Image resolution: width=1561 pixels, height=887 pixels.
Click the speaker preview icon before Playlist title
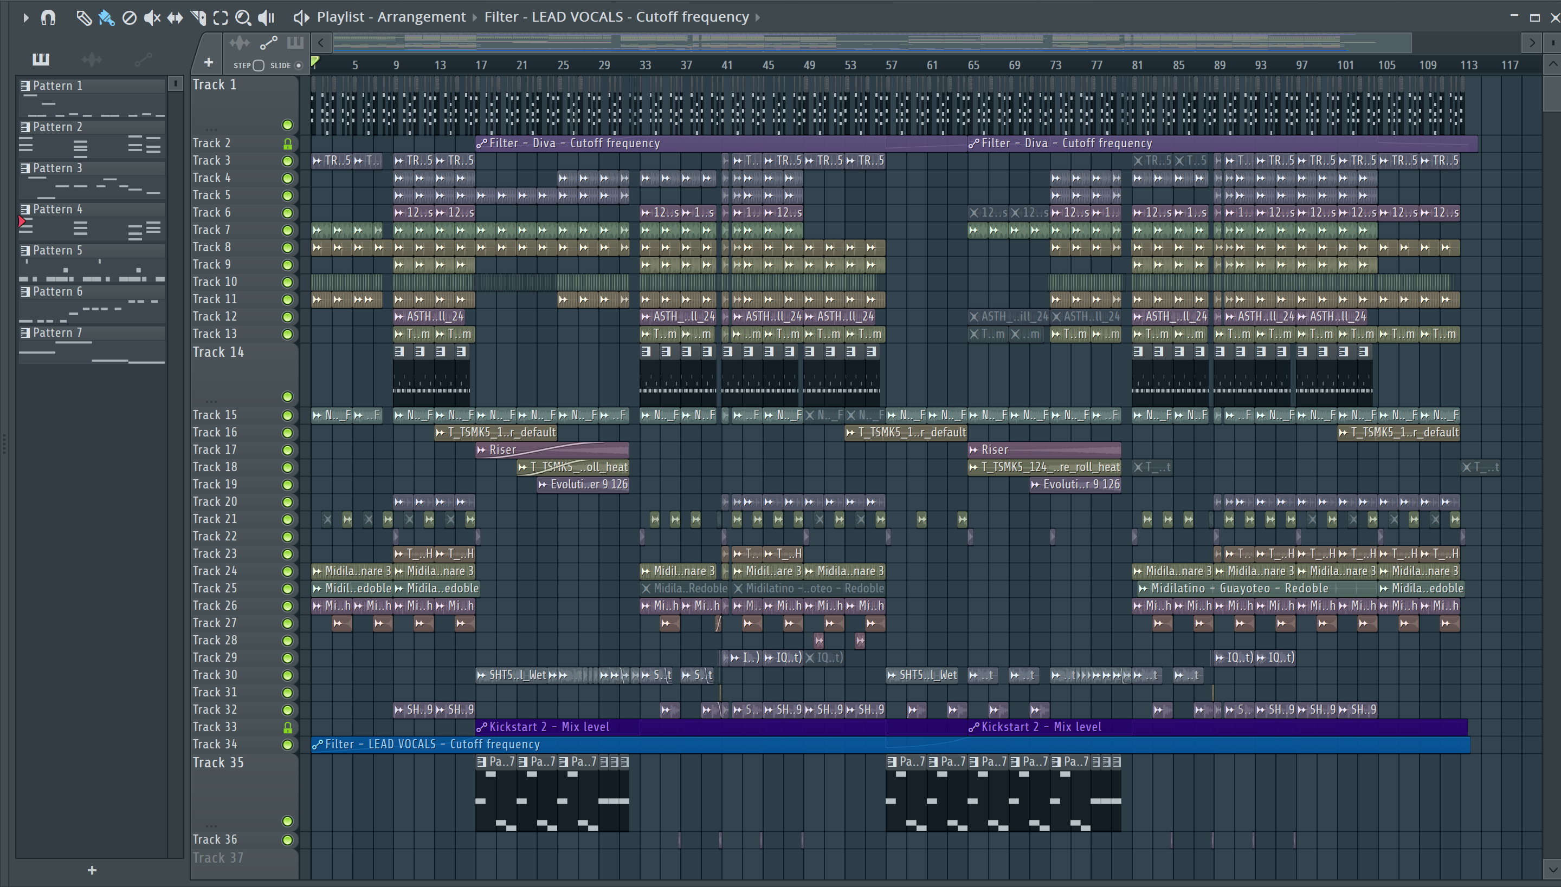pos(301,18)
